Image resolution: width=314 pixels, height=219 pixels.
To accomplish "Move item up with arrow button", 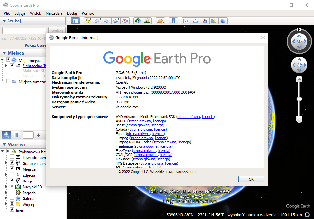I will [x=39, y=135].
